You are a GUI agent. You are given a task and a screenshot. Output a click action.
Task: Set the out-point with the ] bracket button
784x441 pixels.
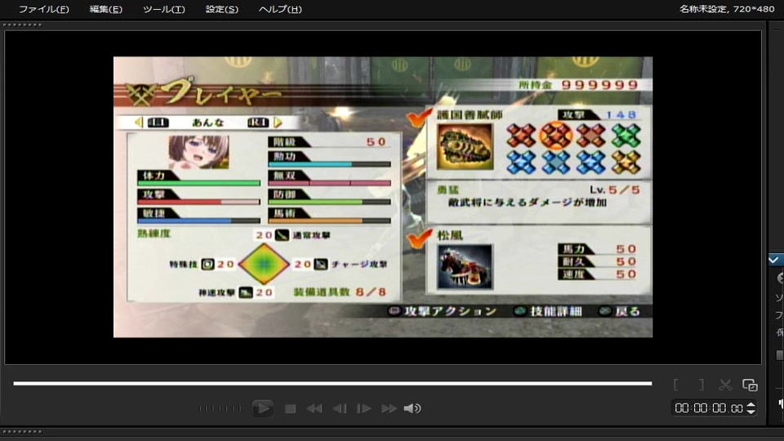click(702, 385)
